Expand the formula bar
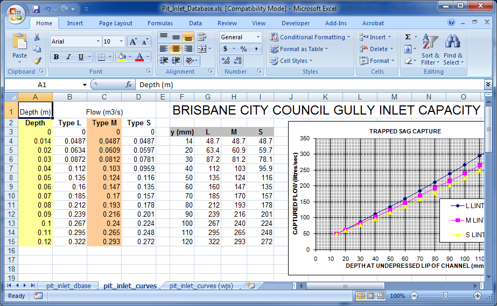The image size is (497, 306). (x=488, y=84)
